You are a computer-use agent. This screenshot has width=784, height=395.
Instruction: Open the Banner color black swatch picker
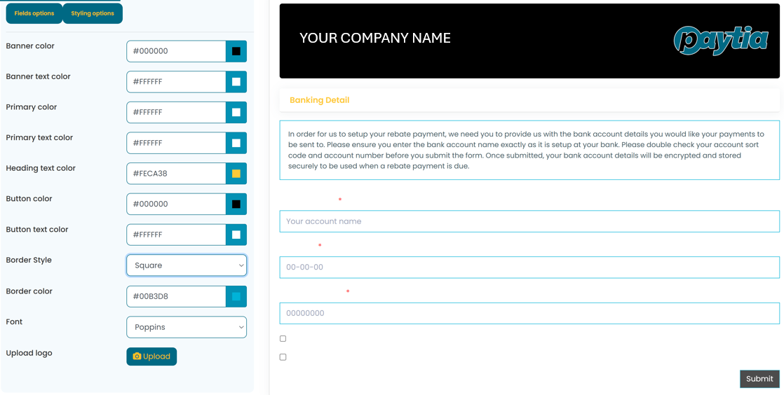pyautogui.click(x=236, y=51)
